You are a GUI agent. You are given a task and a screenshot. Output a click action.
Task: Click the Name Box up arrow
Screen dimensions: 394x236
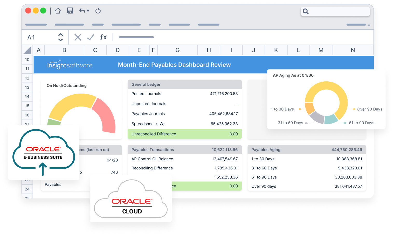60,35
